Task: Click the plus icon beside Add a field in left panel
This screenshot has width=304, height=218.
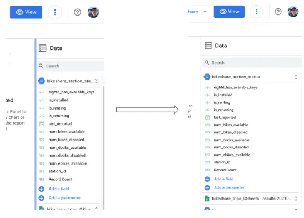Action: pyautogui.click(x=42, y=189)
